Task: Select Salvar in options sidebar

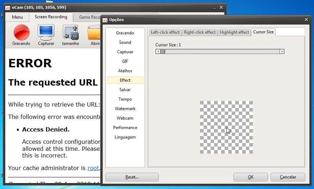Action: click(x=125, y=90)
